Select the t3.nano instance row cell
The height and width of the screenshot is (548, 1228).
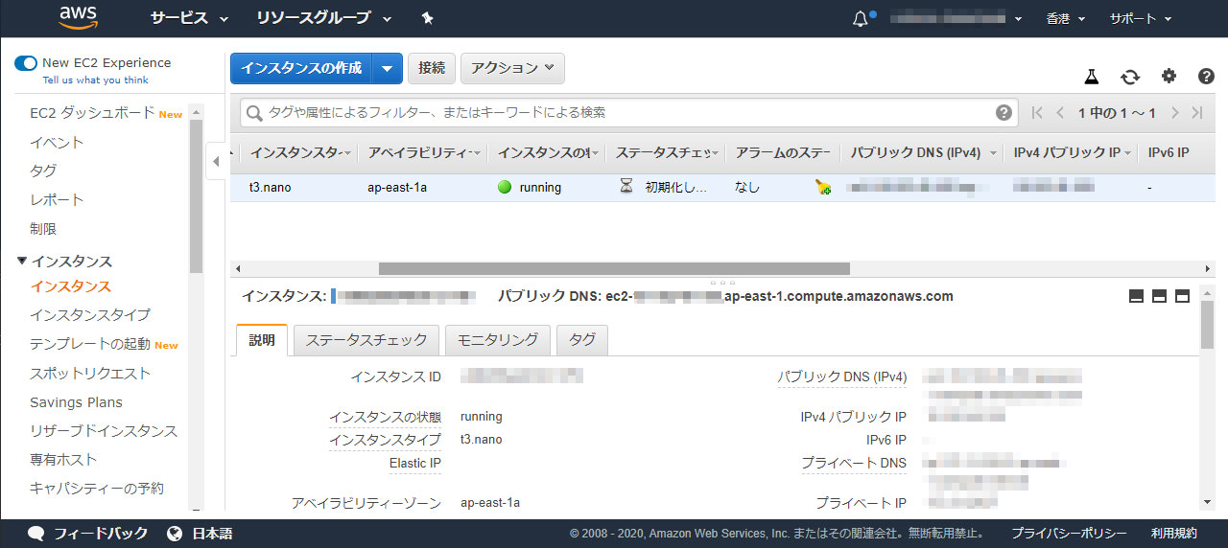(270, 188)
